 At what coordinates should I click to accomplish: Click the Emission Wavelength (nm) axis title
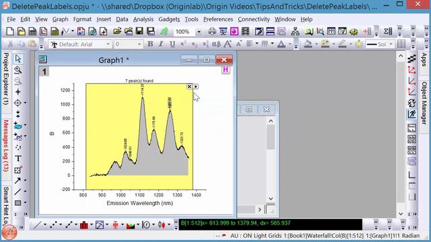coord(139,203)
